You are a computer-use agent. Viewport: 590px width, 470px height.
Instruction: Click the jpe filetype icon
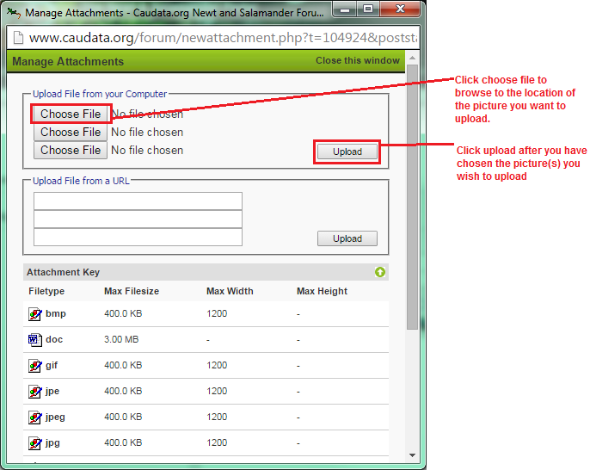[x=34, y=392]
